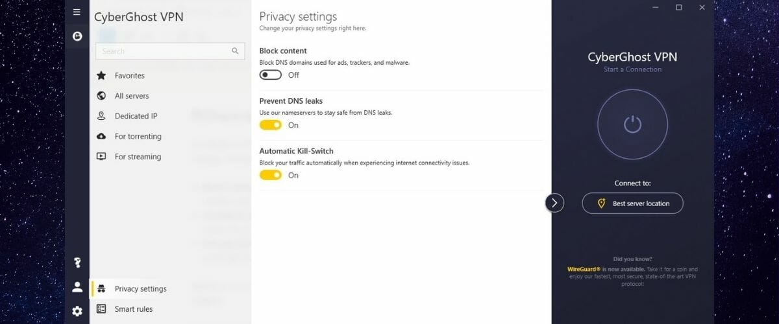Click the power connect button
Image resolution: width=779 pixels, height=324 pixels.
click(632, 124)
